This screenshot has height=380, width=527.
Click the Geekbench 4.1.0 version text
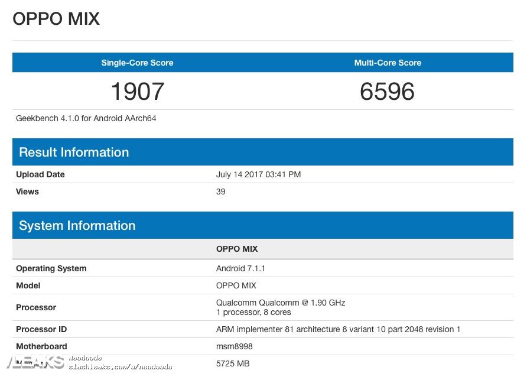(x=86, y=118)
